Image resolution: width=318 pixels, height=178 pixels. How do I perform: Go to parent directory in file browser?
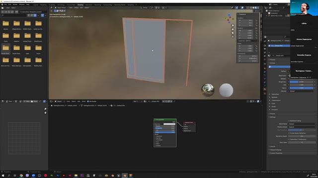pos(9,12)
